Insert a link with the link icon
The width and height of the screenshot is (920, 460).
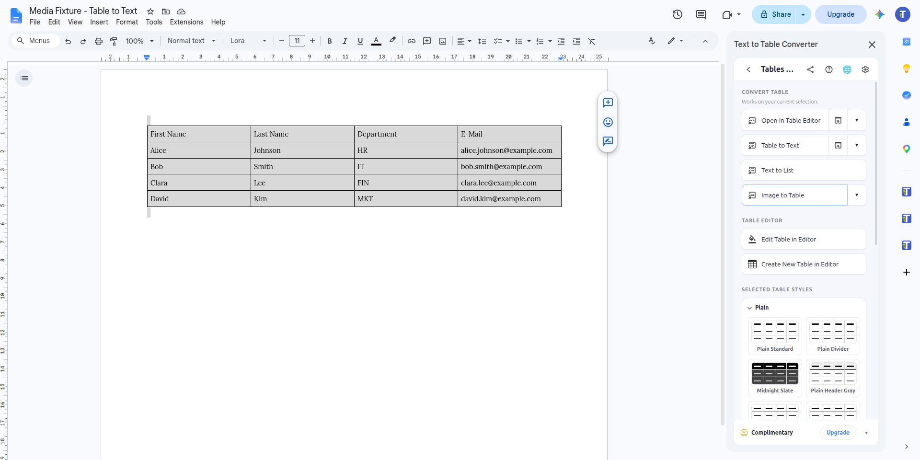click(x=412, y=41)
